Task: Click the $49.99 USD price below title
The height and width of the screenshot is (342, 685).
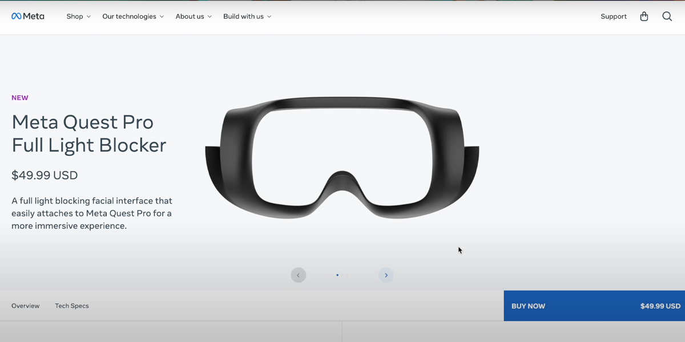Action: (45, 176)
